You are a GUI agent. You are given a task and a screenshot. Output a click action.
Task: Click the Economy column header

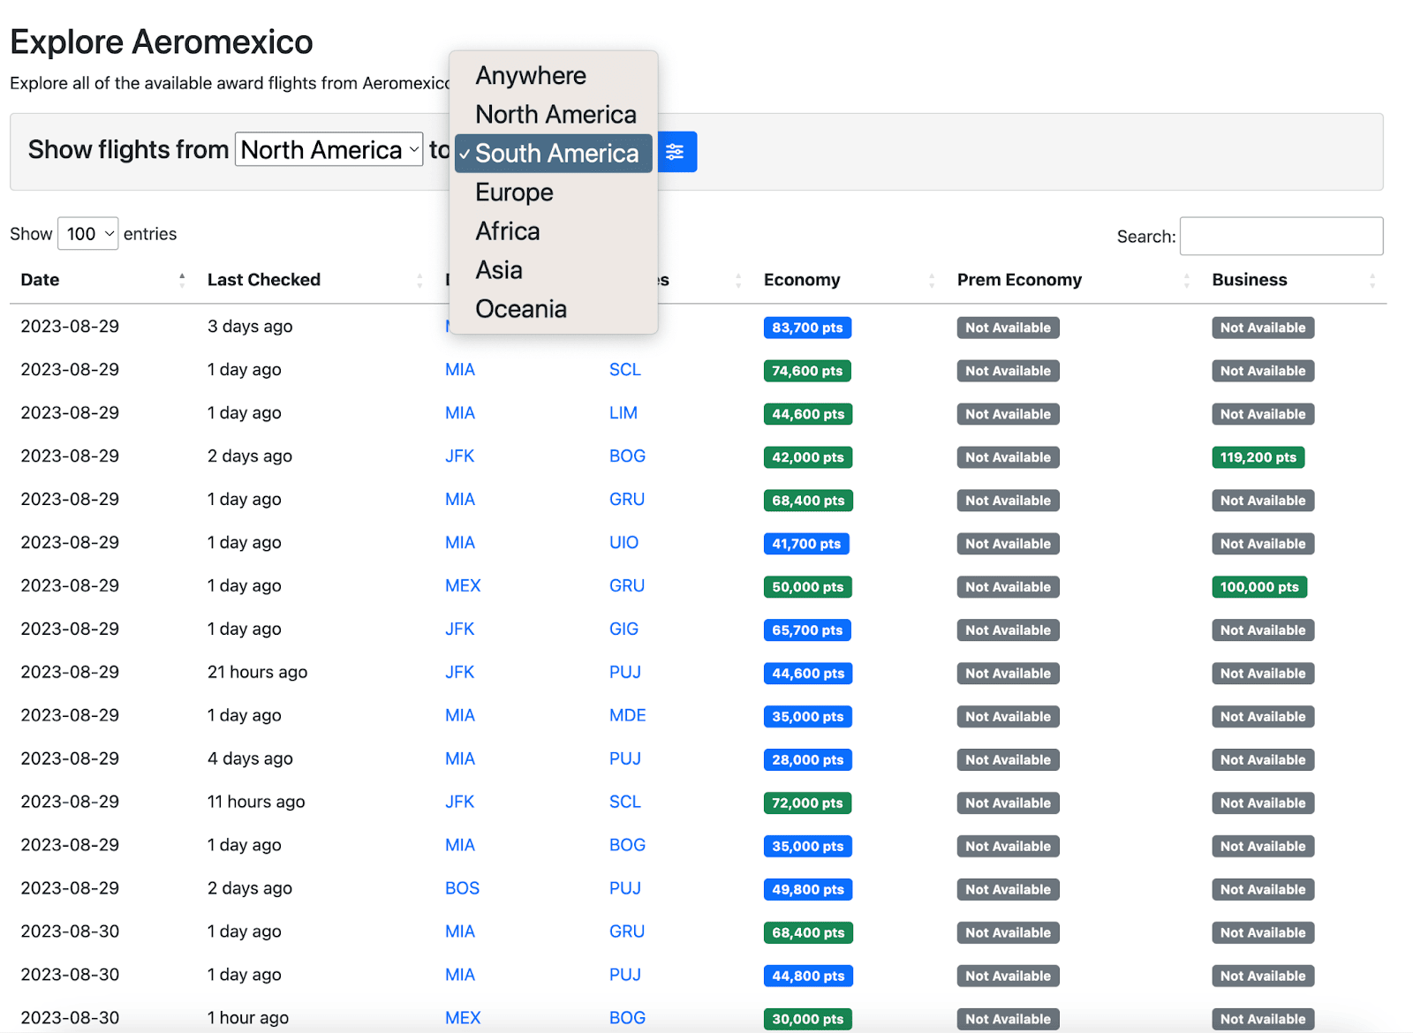(802, 280)
